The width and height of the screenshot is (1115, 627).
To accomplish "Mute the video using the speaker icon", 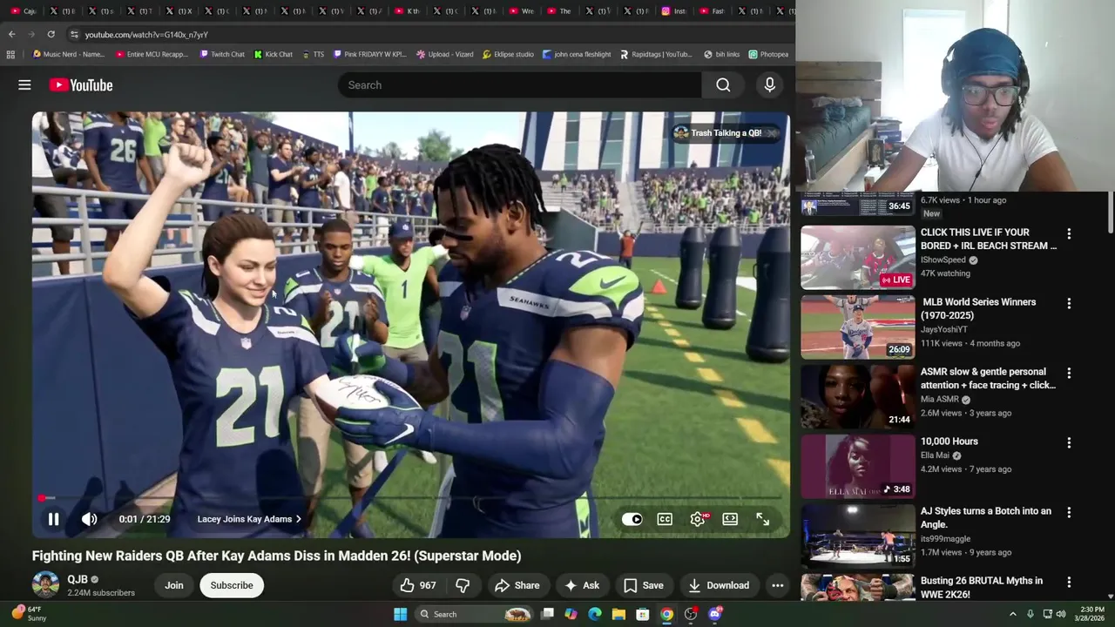I will [x=89, y=519].
